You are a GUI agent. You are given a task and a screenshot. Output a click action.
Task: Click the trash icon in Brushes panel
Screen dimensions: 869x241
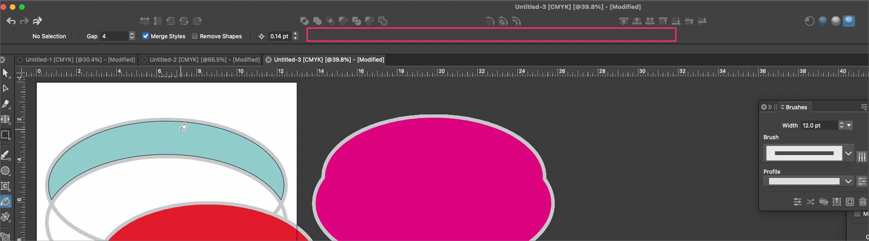tap(862, 202)
